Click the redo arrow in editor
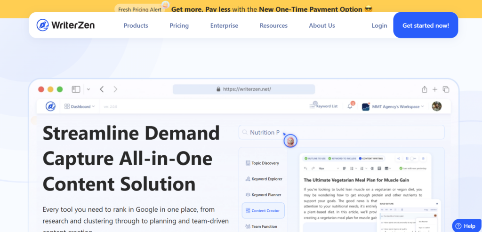 coord(313,168)
